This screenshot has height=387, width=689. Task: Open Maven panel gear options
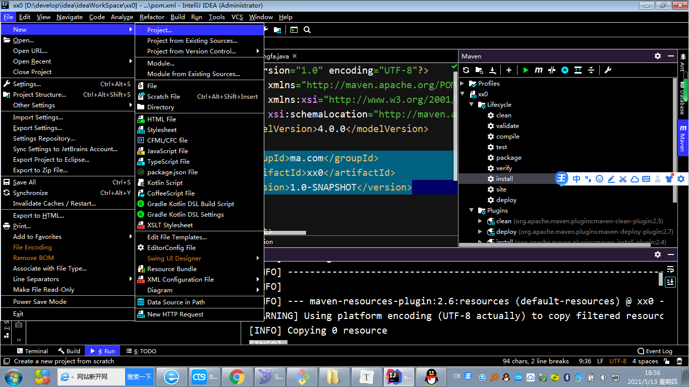(x=658, y=56)
